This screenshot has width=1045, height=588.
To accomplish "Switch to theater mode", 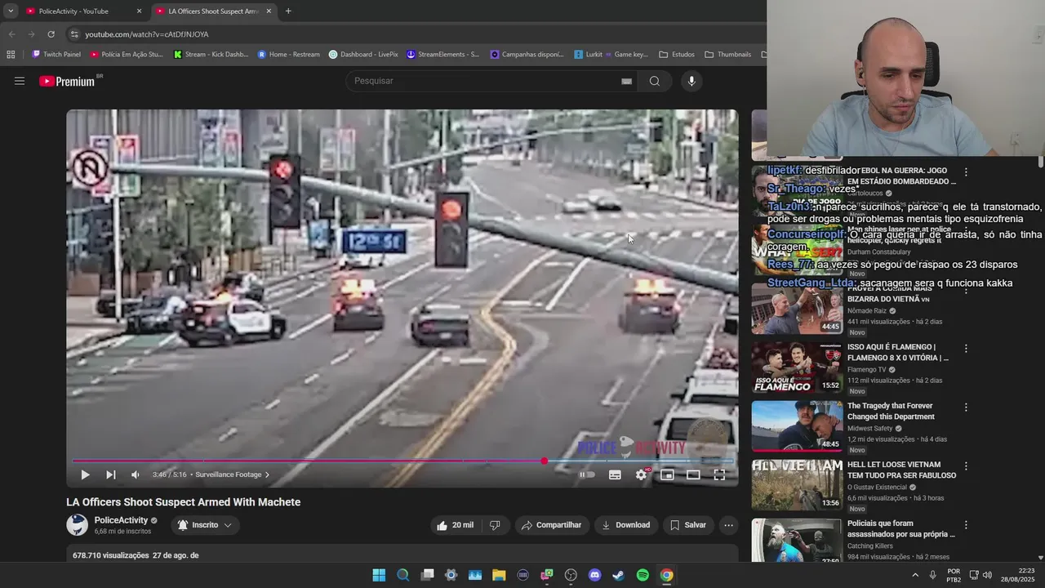I will point(693,474).
